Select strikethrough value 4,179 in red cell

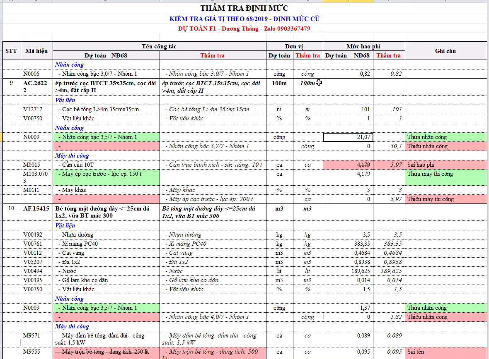pyautogui.click(x=348, y=165)
